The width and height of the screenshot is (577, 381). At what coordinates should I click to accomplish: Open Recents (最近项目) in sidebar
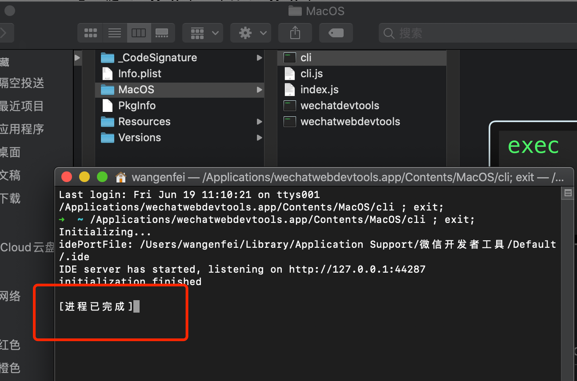click(22, 106)
